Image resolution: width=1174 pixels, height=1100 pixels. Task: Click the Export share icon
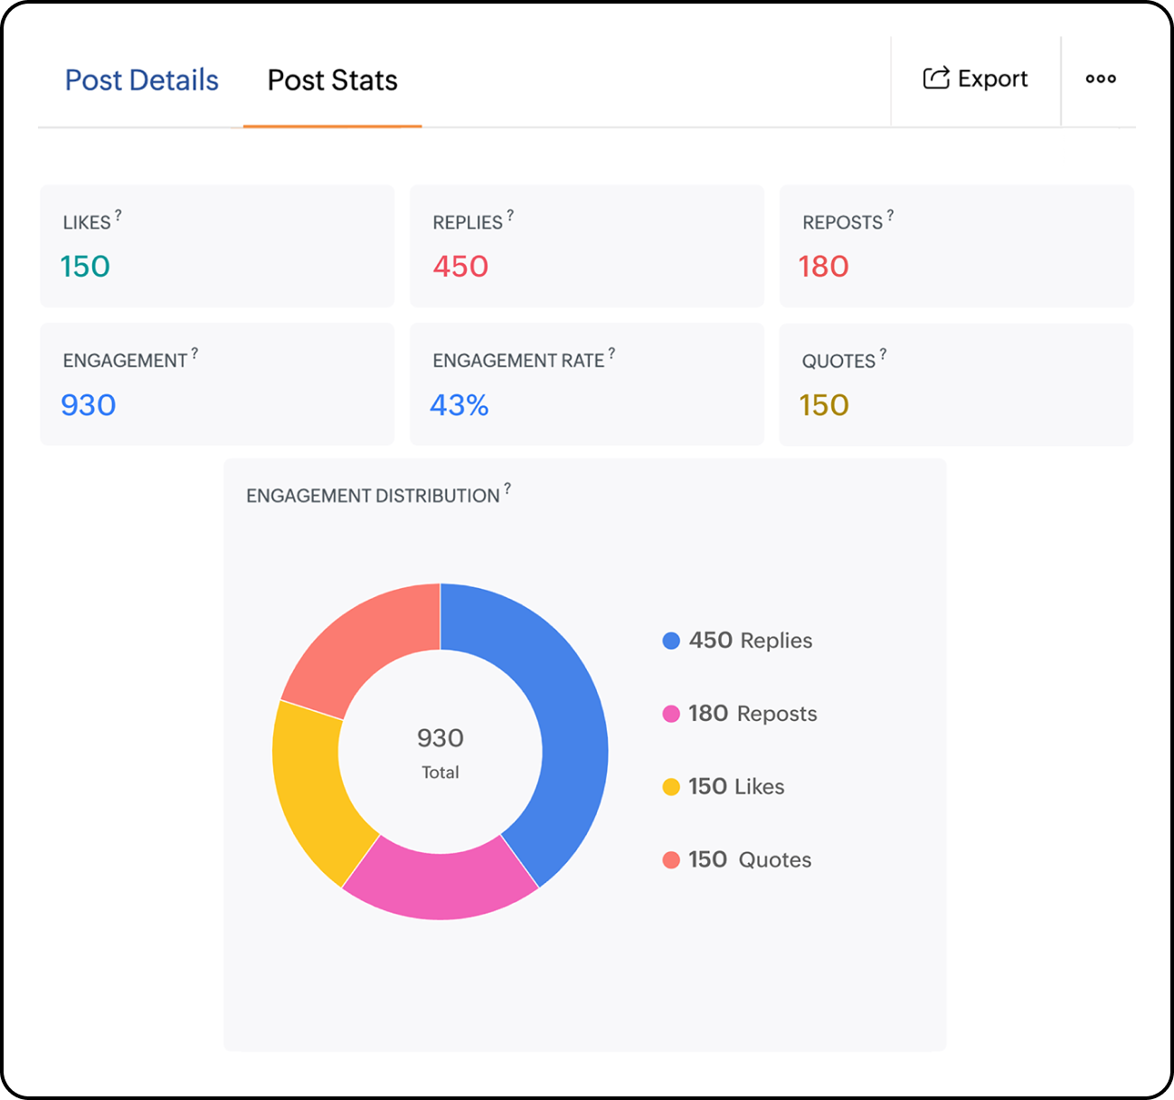936,79
